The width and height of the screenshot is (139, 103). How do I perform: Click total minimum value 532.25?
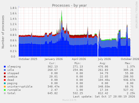pos(78,93)
